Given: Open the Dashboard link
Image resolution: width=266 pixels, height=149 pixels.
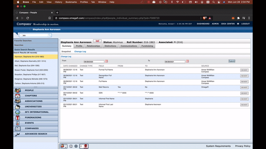Looking at the screenshot, I should pyautogui.click(x=203, y=24).
